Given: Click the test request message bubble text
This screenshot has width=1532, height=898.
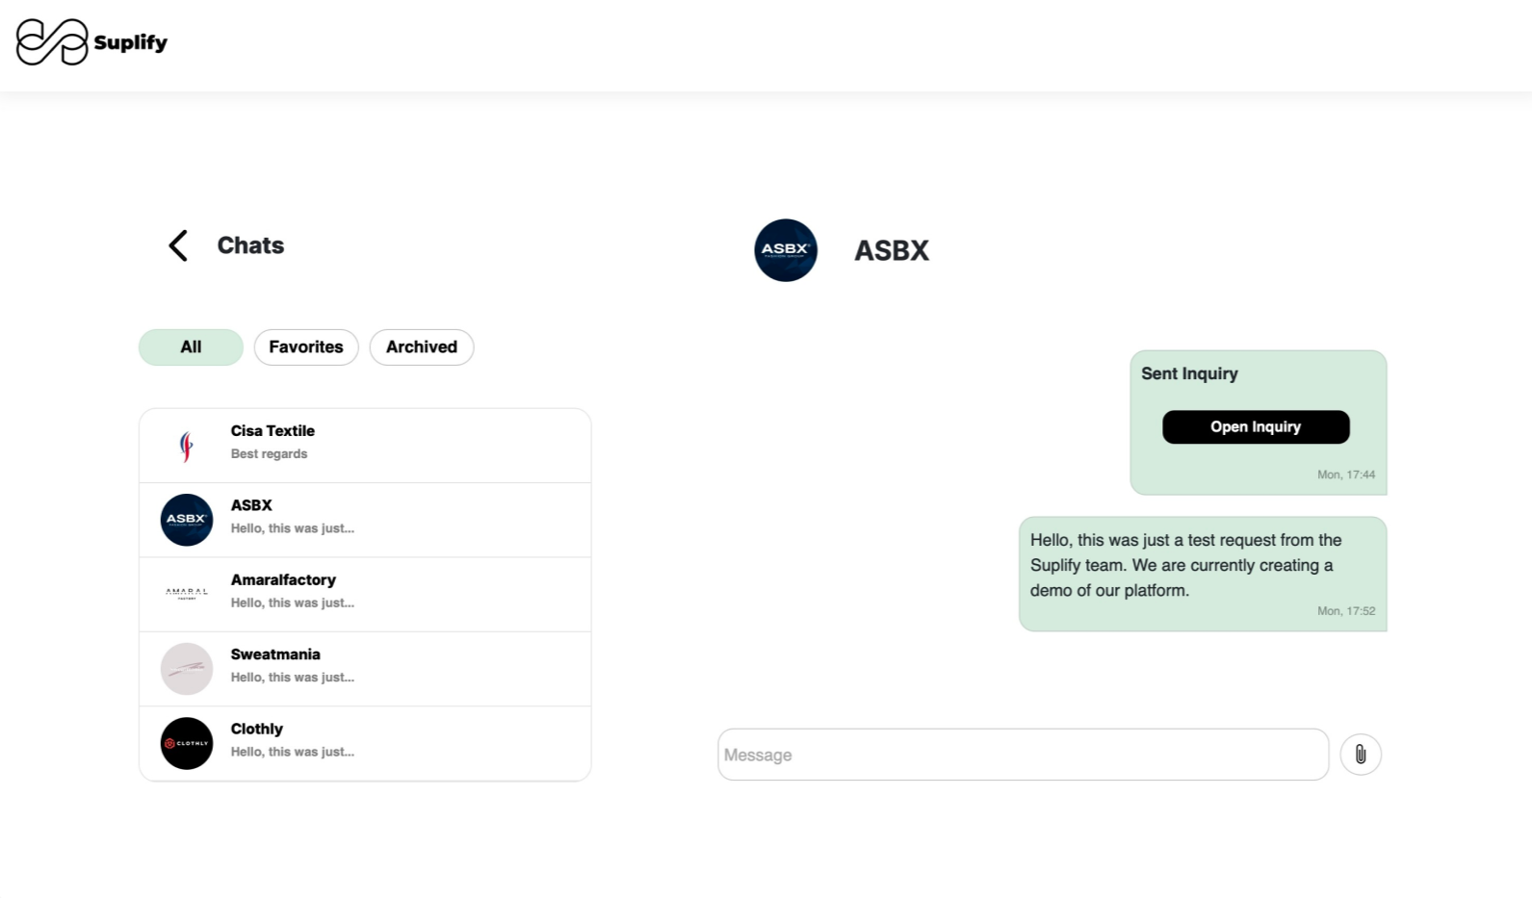Looking at the screenshot, I should pyautogui.click(x=1185, y=565).
